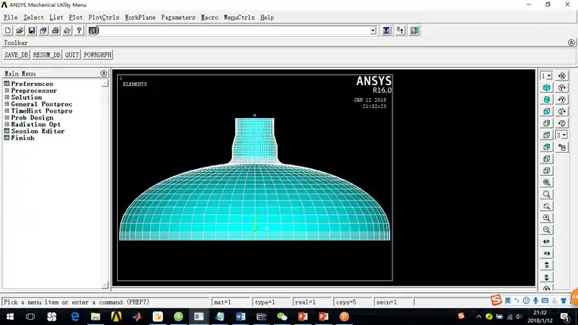Open the Windows Start menu

click(11, 317)
